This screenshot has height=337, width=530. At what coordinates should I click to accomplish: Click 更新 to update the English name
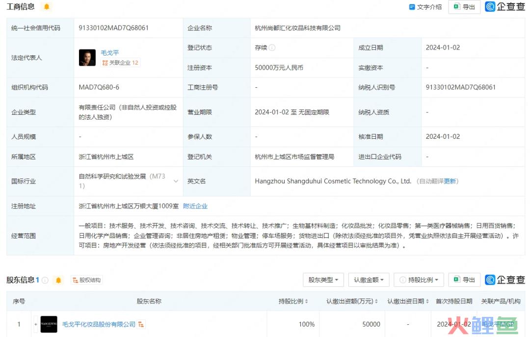(450, 181)
